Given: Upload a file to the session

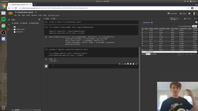Looking at the screenshot, I should pyautogui.click(x=15, y=23).
